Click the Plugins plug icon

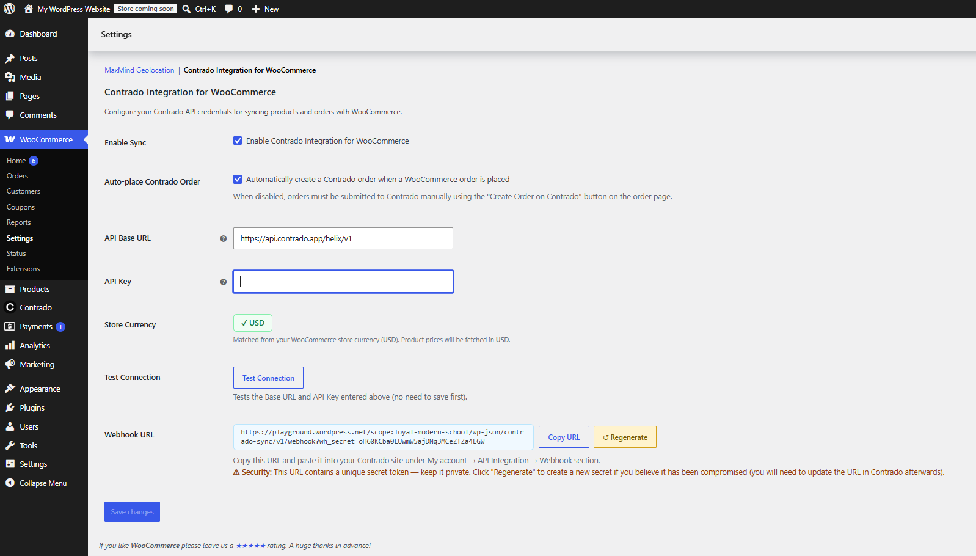coord(10,408)
